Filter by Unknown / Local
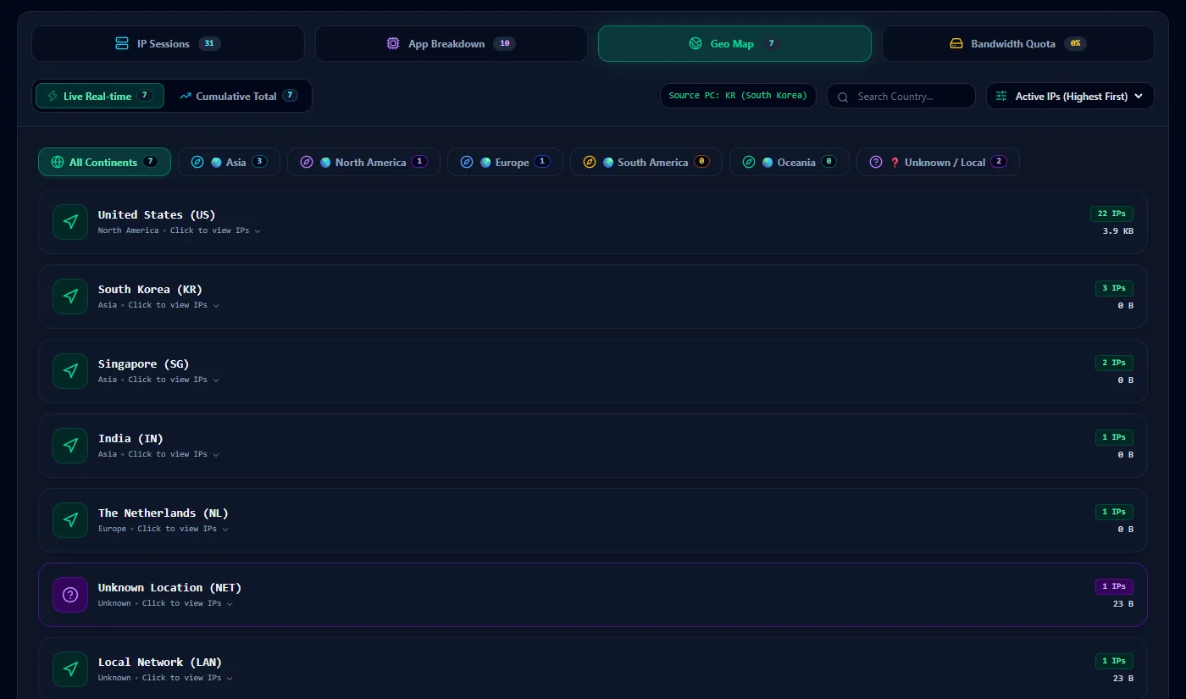This screenshot has width=1186, height=699. point(938,162)
